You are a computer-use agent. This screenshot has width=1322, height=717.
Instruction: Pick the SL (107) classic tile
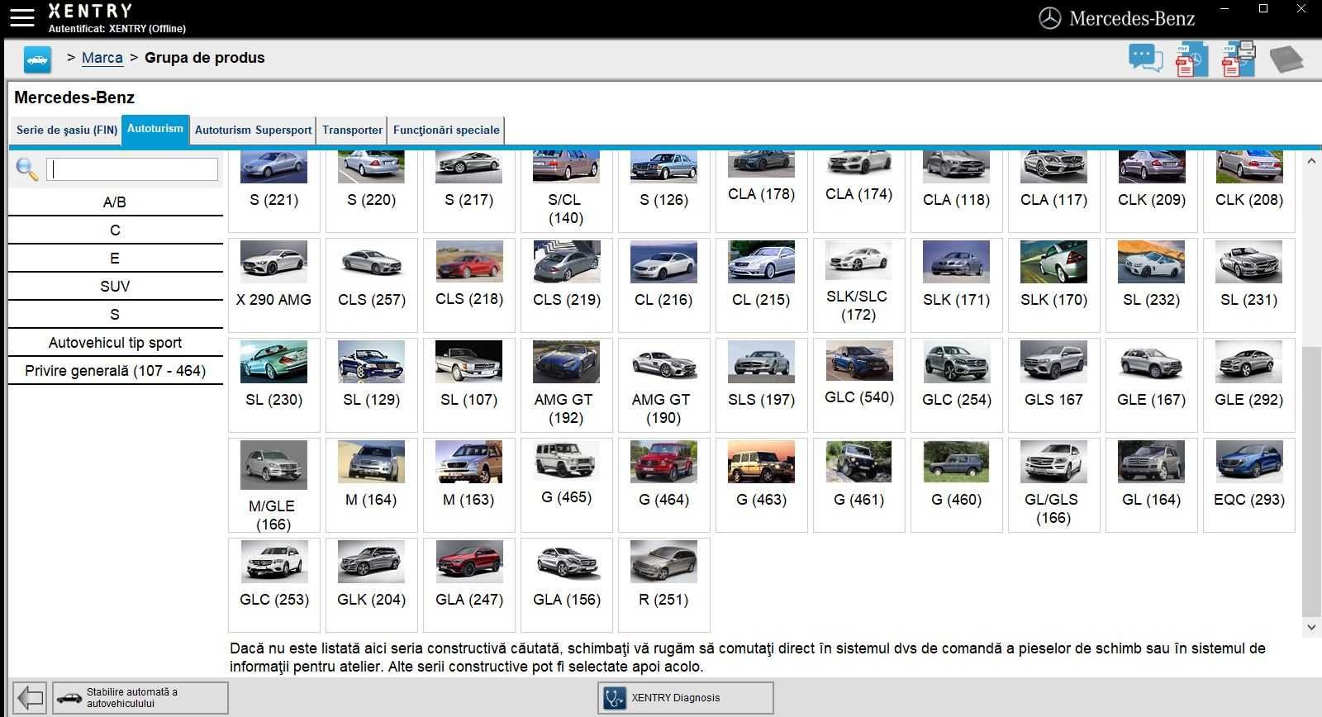[468, 385]
